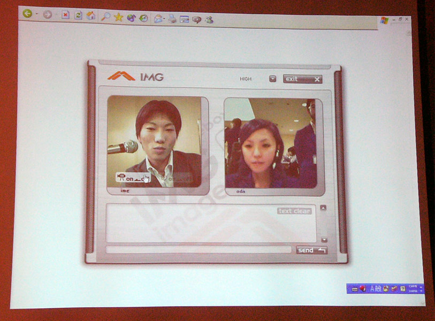Screen dimensions: 435x321
Task: Refresh the page with the Refresh icon
Action: tap(78, 16)
